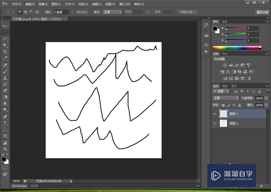The height and width of the screenshot is (192, 271).
Task: Select the Lasso tool
Action: pyautogui.click(x=5, y=39)
